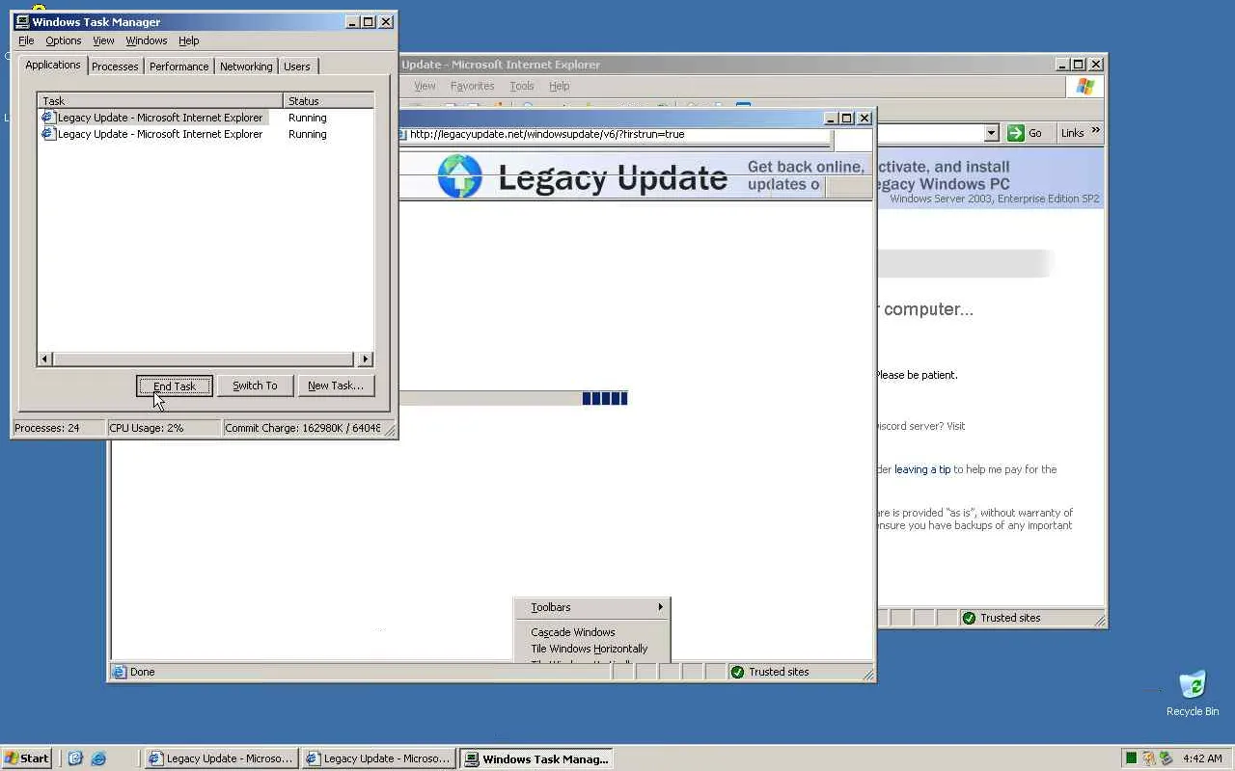
Task: Expand the Links toolbar chevron
Action: (x=1095, y=131)
